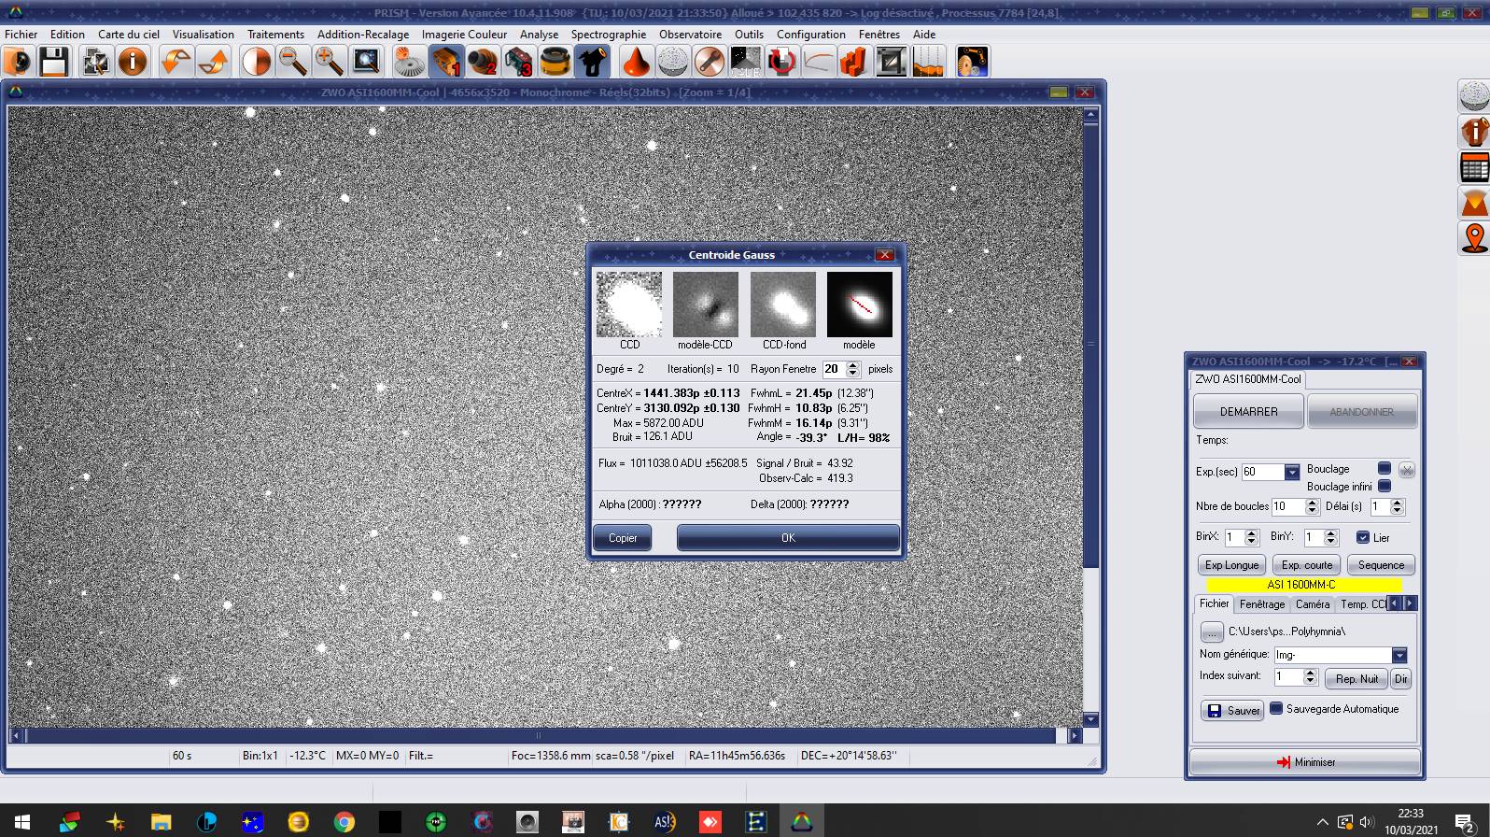The image size is (1490, 837).
Task: Click the orange info icon in toolbar
Action: coord(133,62)
